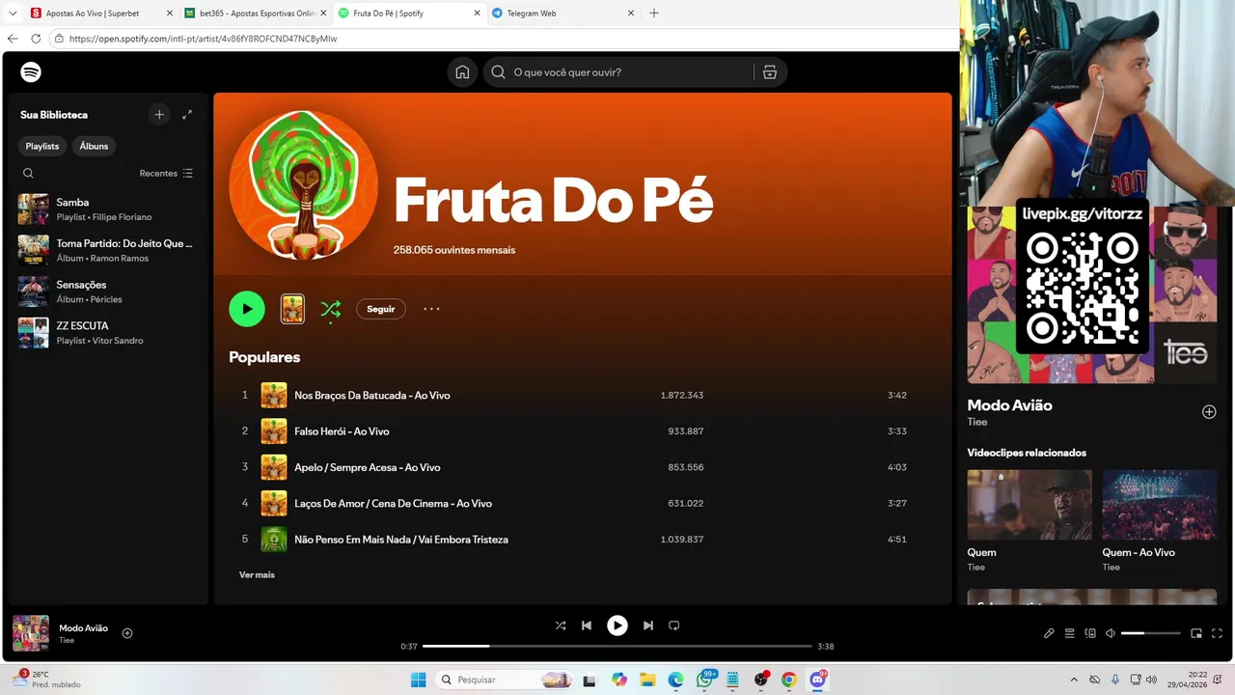The height and width of the screenshot is (695, 1235).
Task: Open connect to a device icon
Action: [x=1090, y=633]
